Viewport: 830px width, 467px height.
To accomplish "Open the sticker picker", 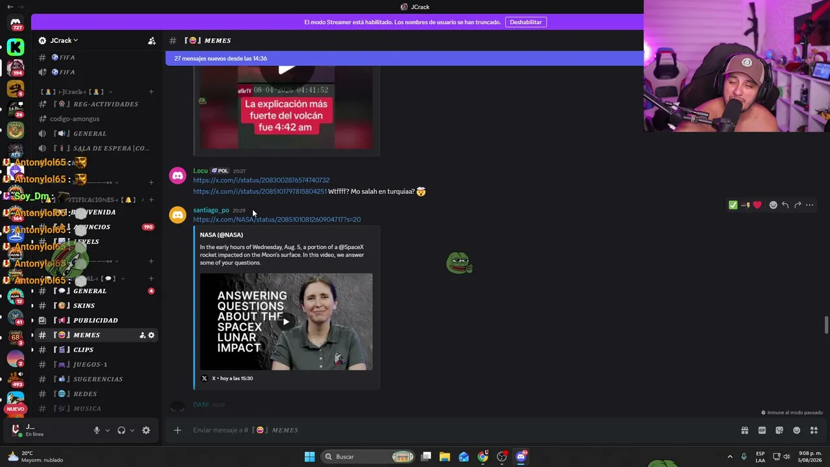I will click(779, 430).
